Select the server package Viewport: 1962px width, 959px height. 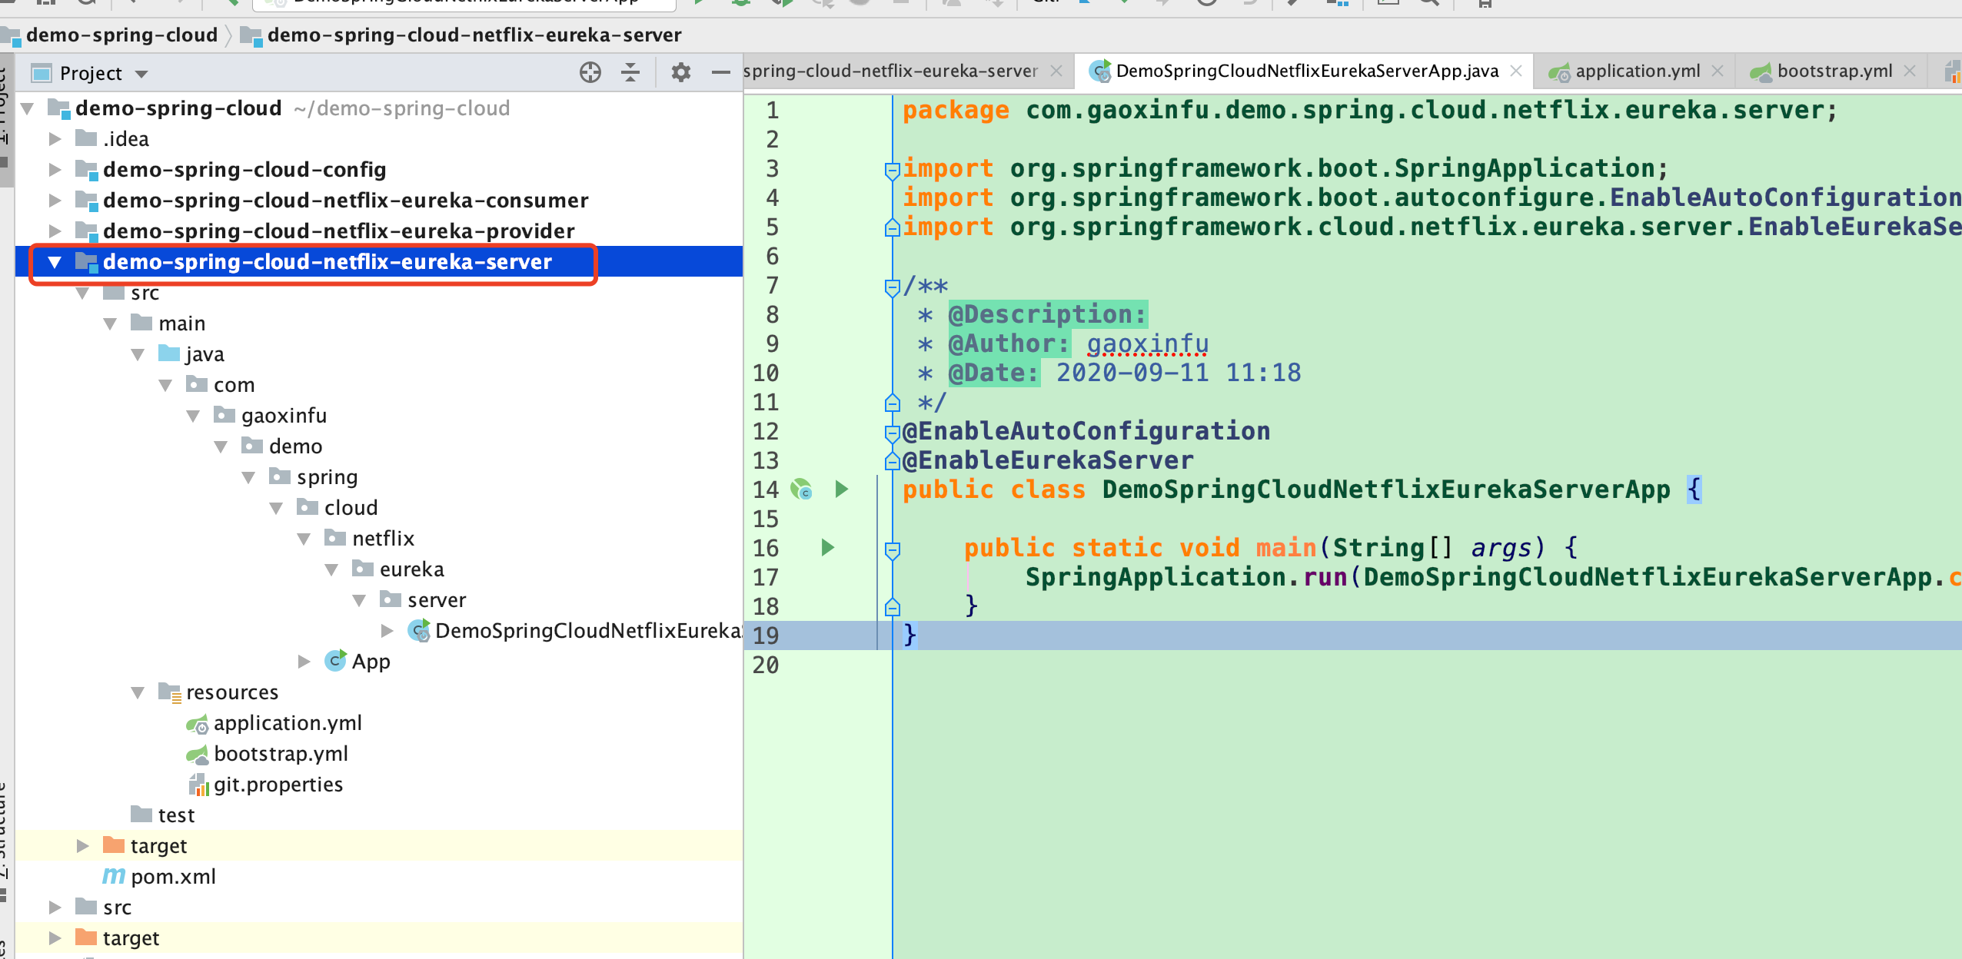click(437, 600)
